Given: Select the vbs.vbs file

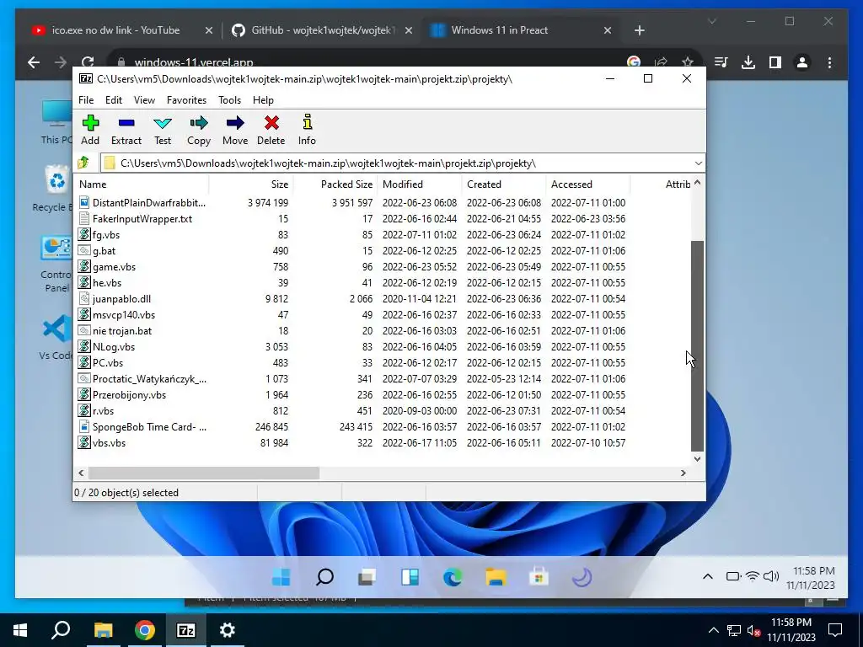Looking at the screenshot, I should 382,442.
